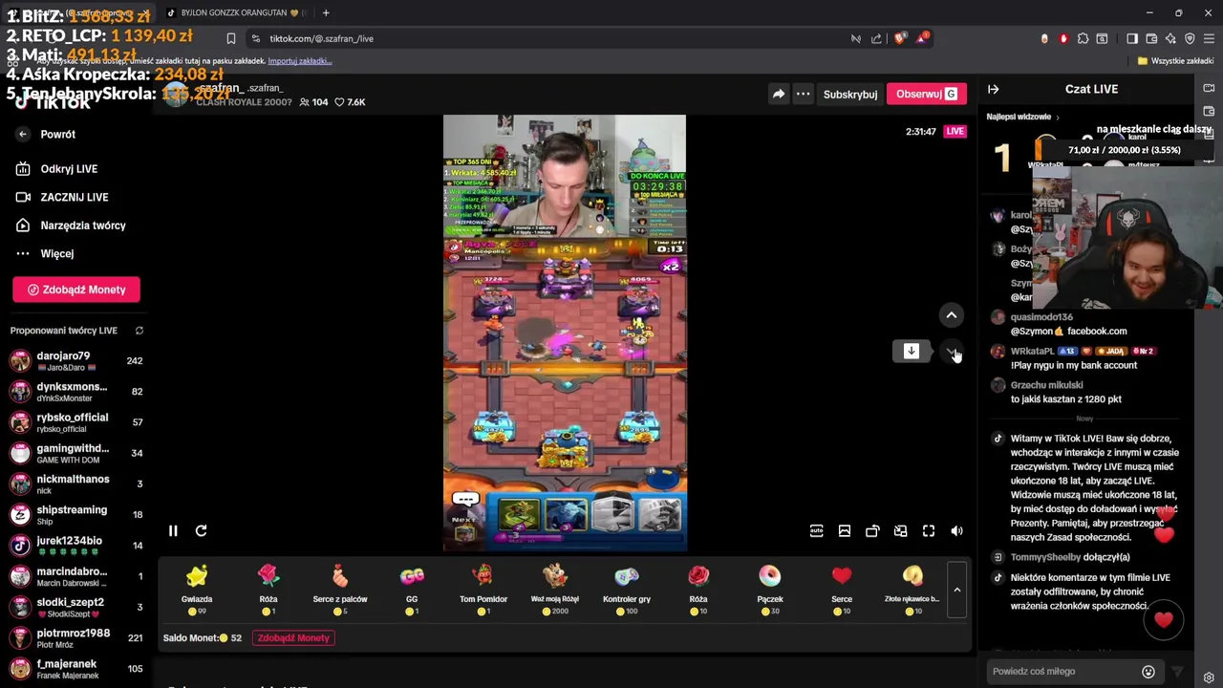Mute the stream volume speaker icon
The image size is (1223, 688).
(x=956, y=531)
